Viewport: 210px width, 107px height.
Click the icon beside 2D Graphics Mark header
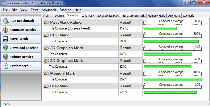coord(46,48)
